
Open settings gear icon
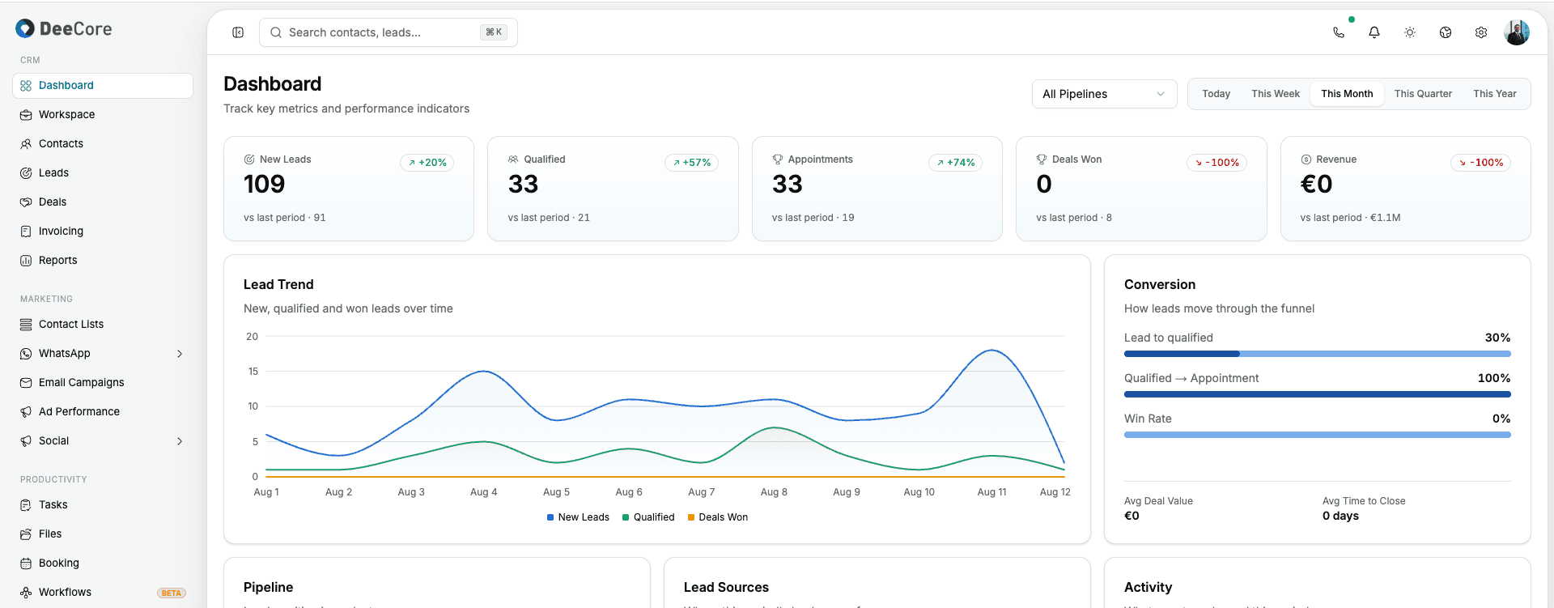coord(1481,32)
